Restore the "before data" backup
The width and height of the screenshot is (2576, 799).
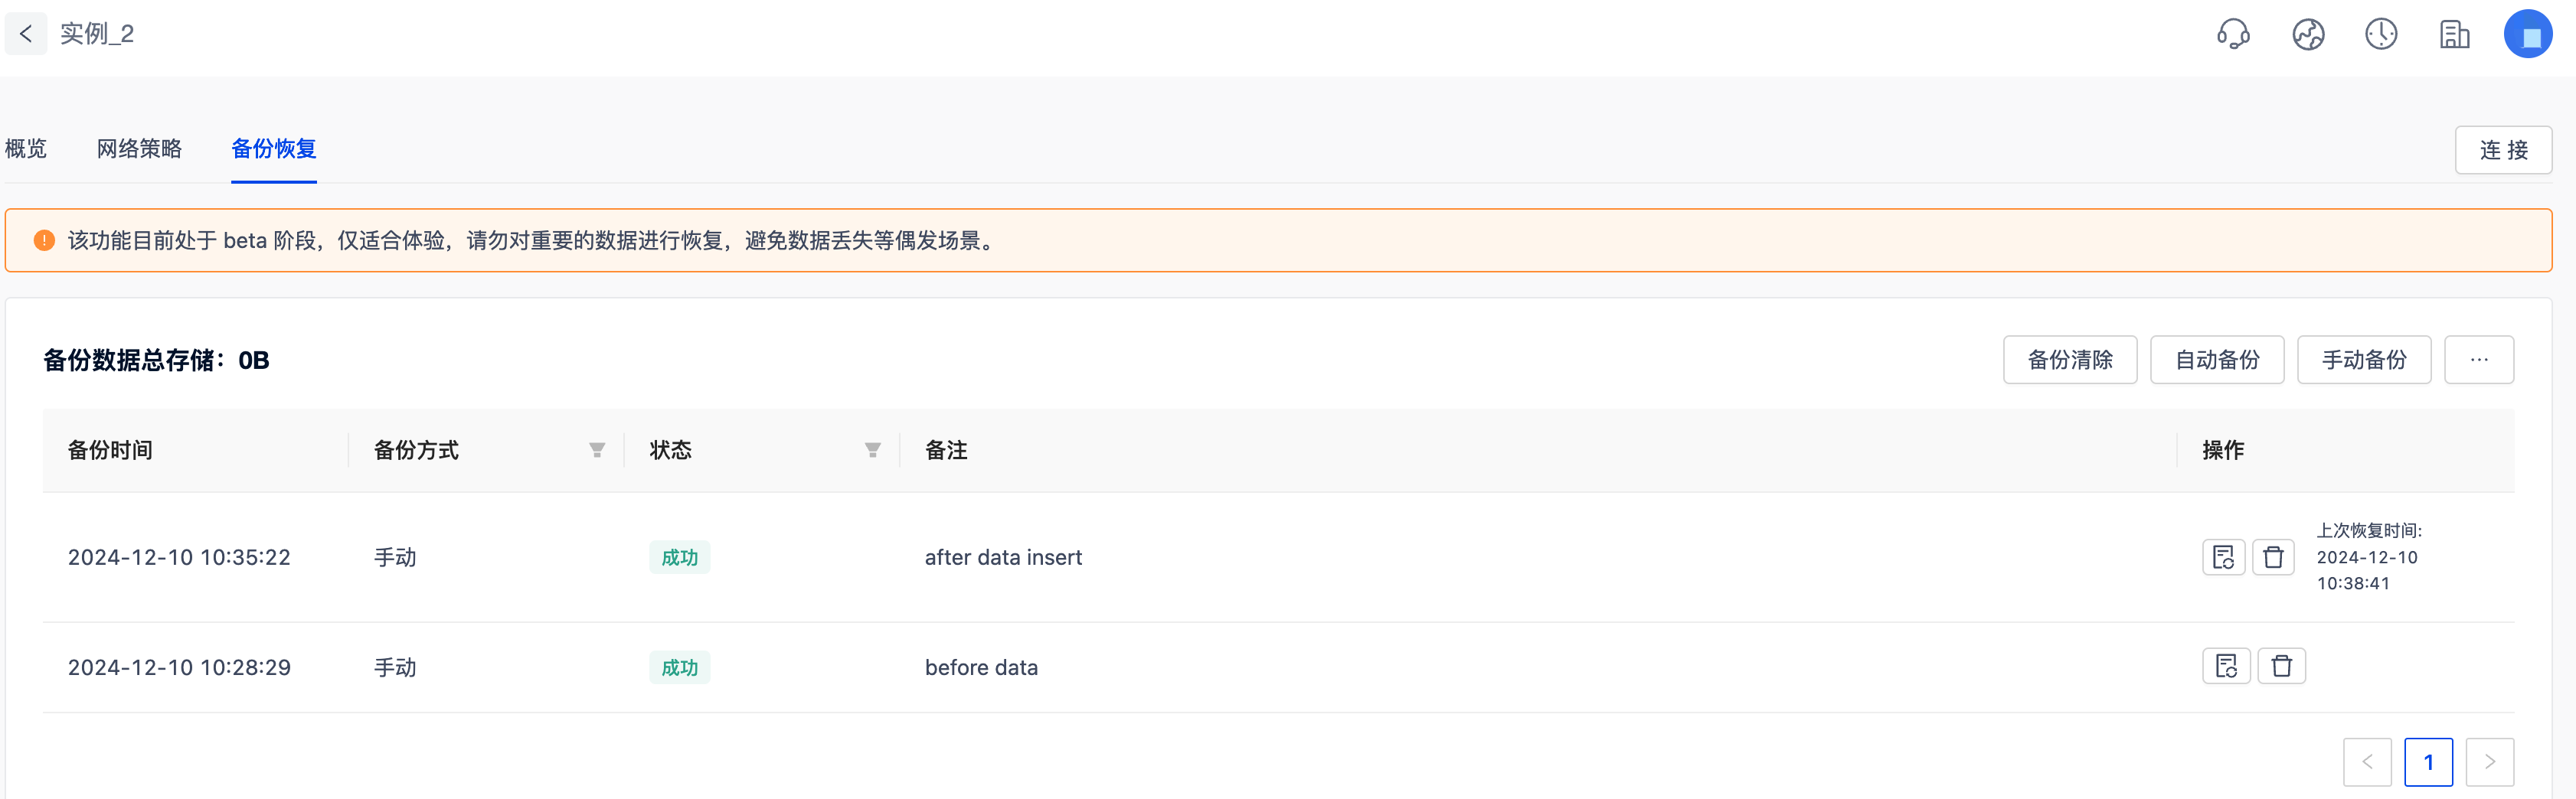click(2226, 666)
